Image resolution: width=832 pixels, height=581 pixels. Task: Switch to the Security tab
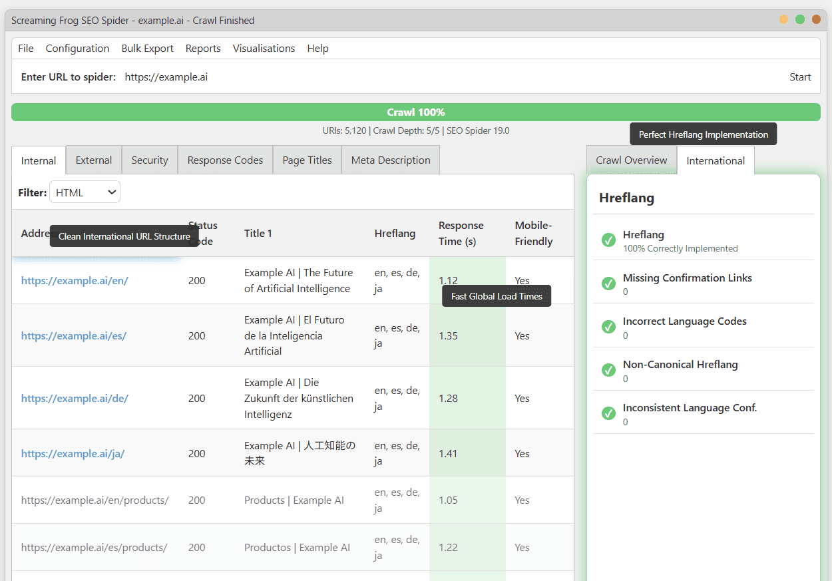(150, 160)
